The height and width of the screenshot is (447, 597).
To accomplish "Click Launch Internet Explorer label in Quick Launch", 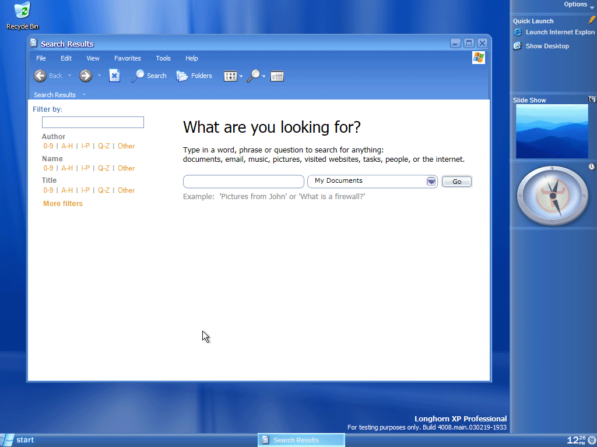I will (560, 33).
